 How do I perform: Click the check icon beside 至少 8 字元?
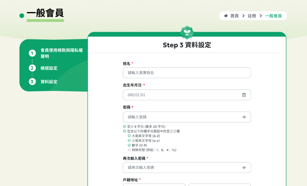(125, 127)
